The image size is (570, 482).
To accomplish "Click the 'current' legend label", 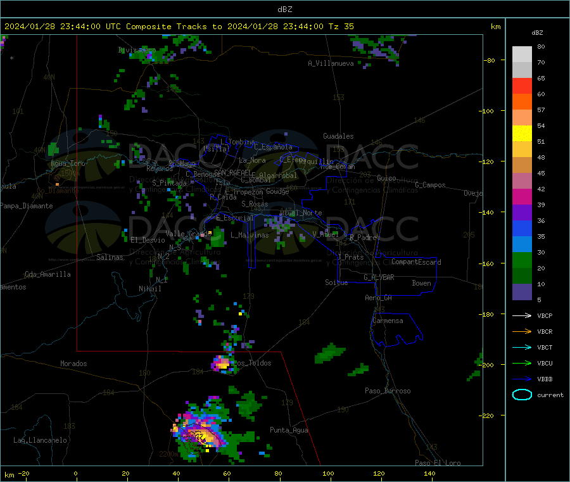I will tap(550, 395).
